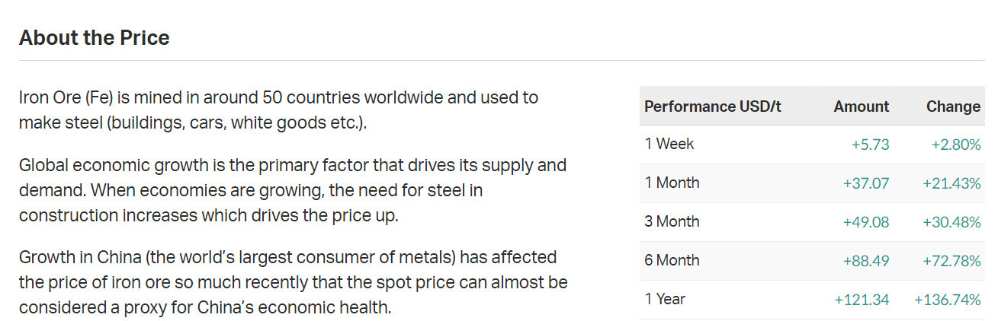This screenshot has width=998, height=321.
Task: Select the '6 Month' row label
Action: [672, 260]
